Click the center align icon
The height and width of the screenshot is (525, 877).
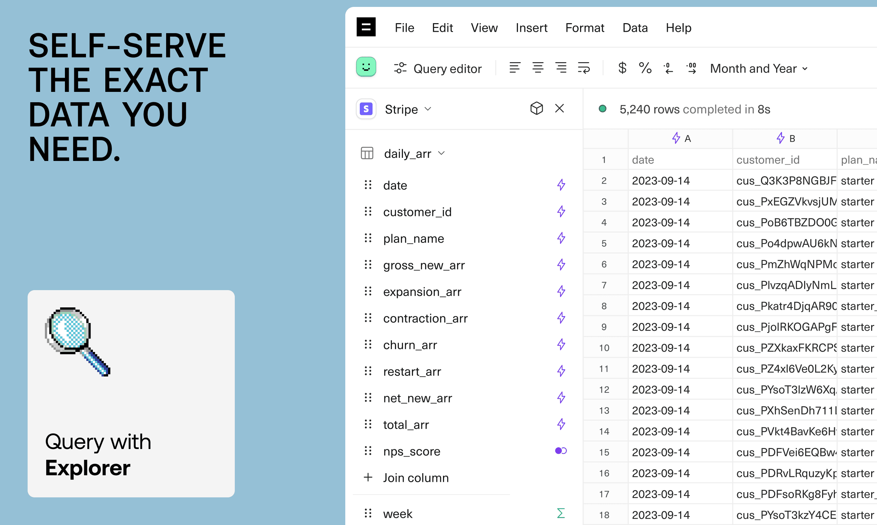coord(538,68)
